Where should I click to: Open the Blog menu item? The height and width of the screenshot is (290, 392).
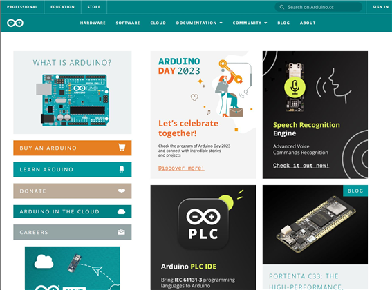[283, 23]
